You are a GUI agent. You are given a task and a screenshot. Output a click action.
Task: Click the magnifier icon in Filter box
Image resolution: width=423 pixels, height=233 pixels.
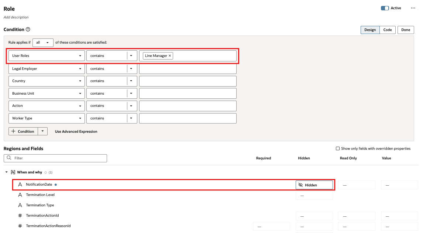click(9, 158)
